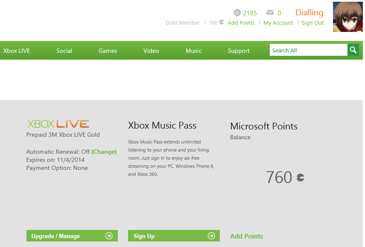
Task: Open the Xbox LIVE navigation menu
Action: click(17, 51)
